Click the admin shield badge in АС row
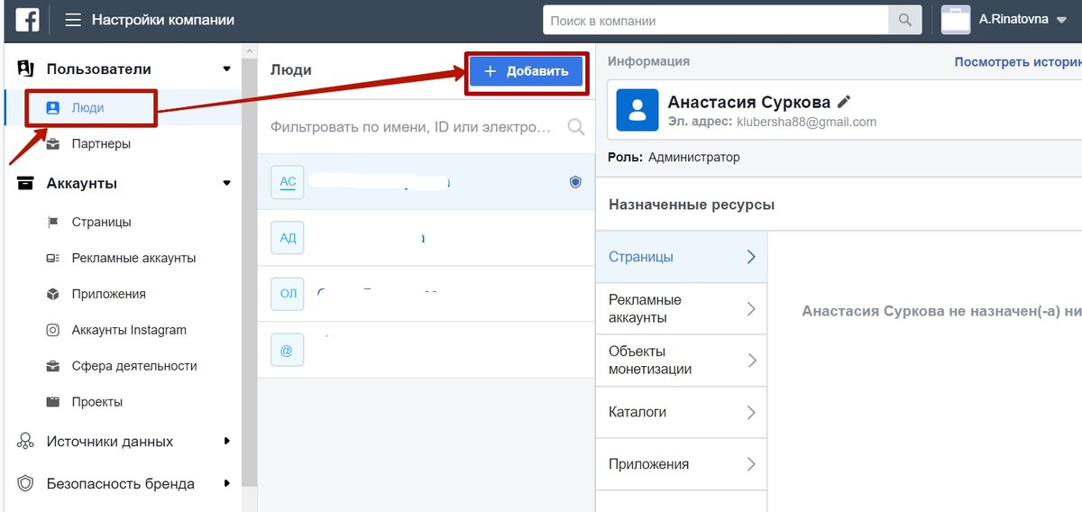 [575, 182]
